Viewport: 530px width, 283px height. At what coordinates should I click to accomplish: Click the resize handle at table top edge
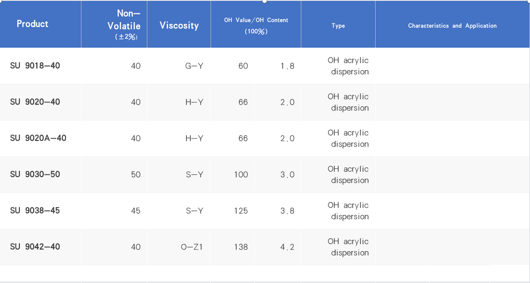tap(265, 1)
